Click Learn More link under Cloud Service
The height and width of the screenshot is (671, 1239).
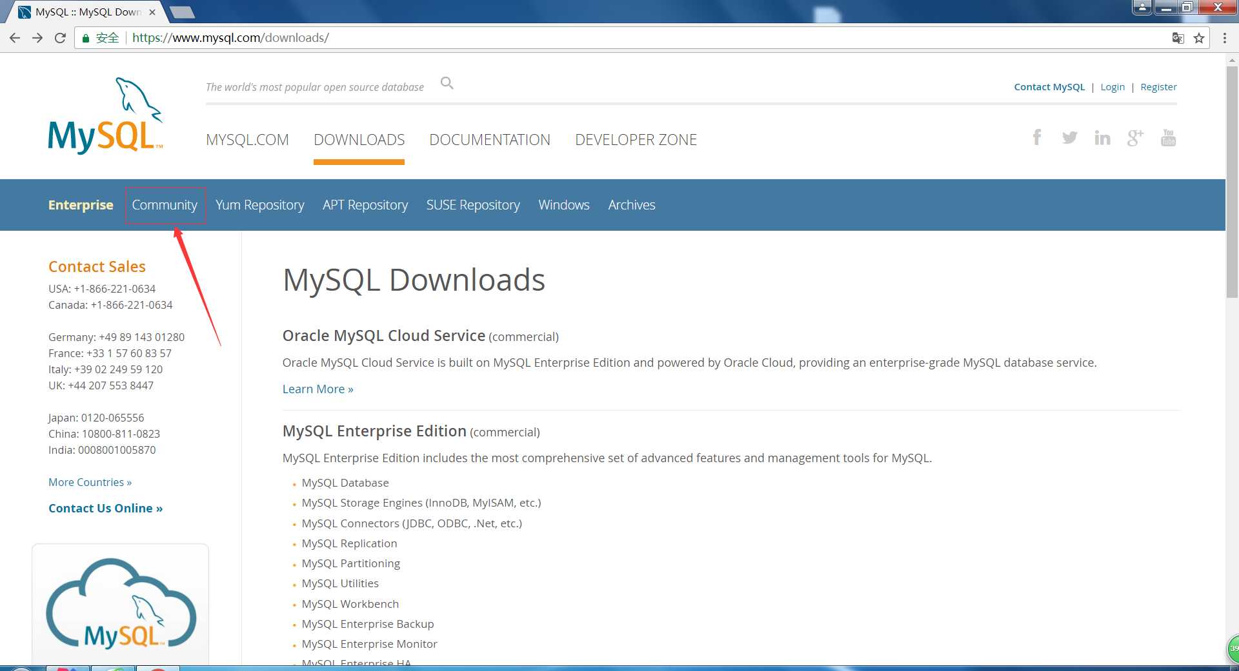click(x=318, y=389)
